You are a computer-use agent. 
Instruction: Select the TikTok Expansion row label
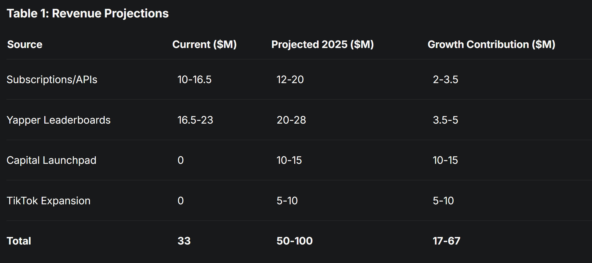click(x=49, y=201)
